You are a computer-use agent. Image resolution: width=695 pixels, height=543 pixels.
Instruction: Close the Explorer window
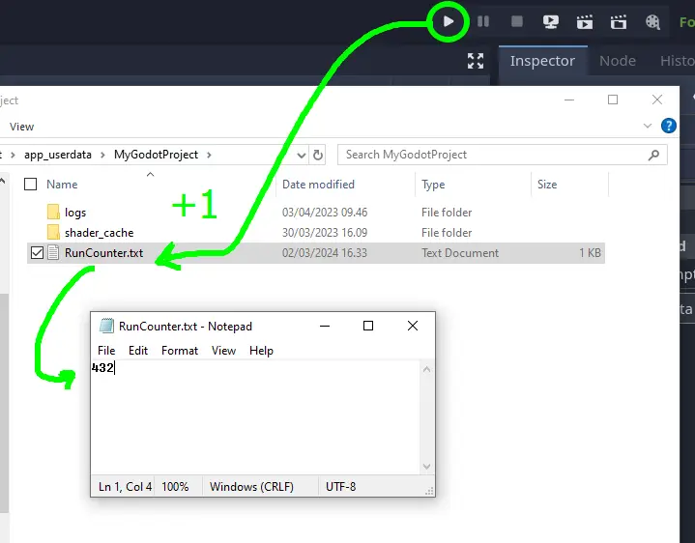pyautogui.click(x=657, y=100)
